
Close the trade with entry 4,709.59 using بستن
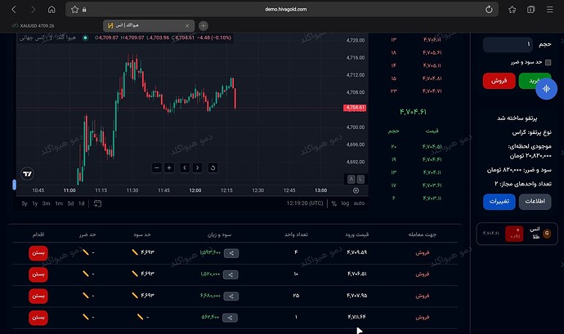tap(38, 253)
